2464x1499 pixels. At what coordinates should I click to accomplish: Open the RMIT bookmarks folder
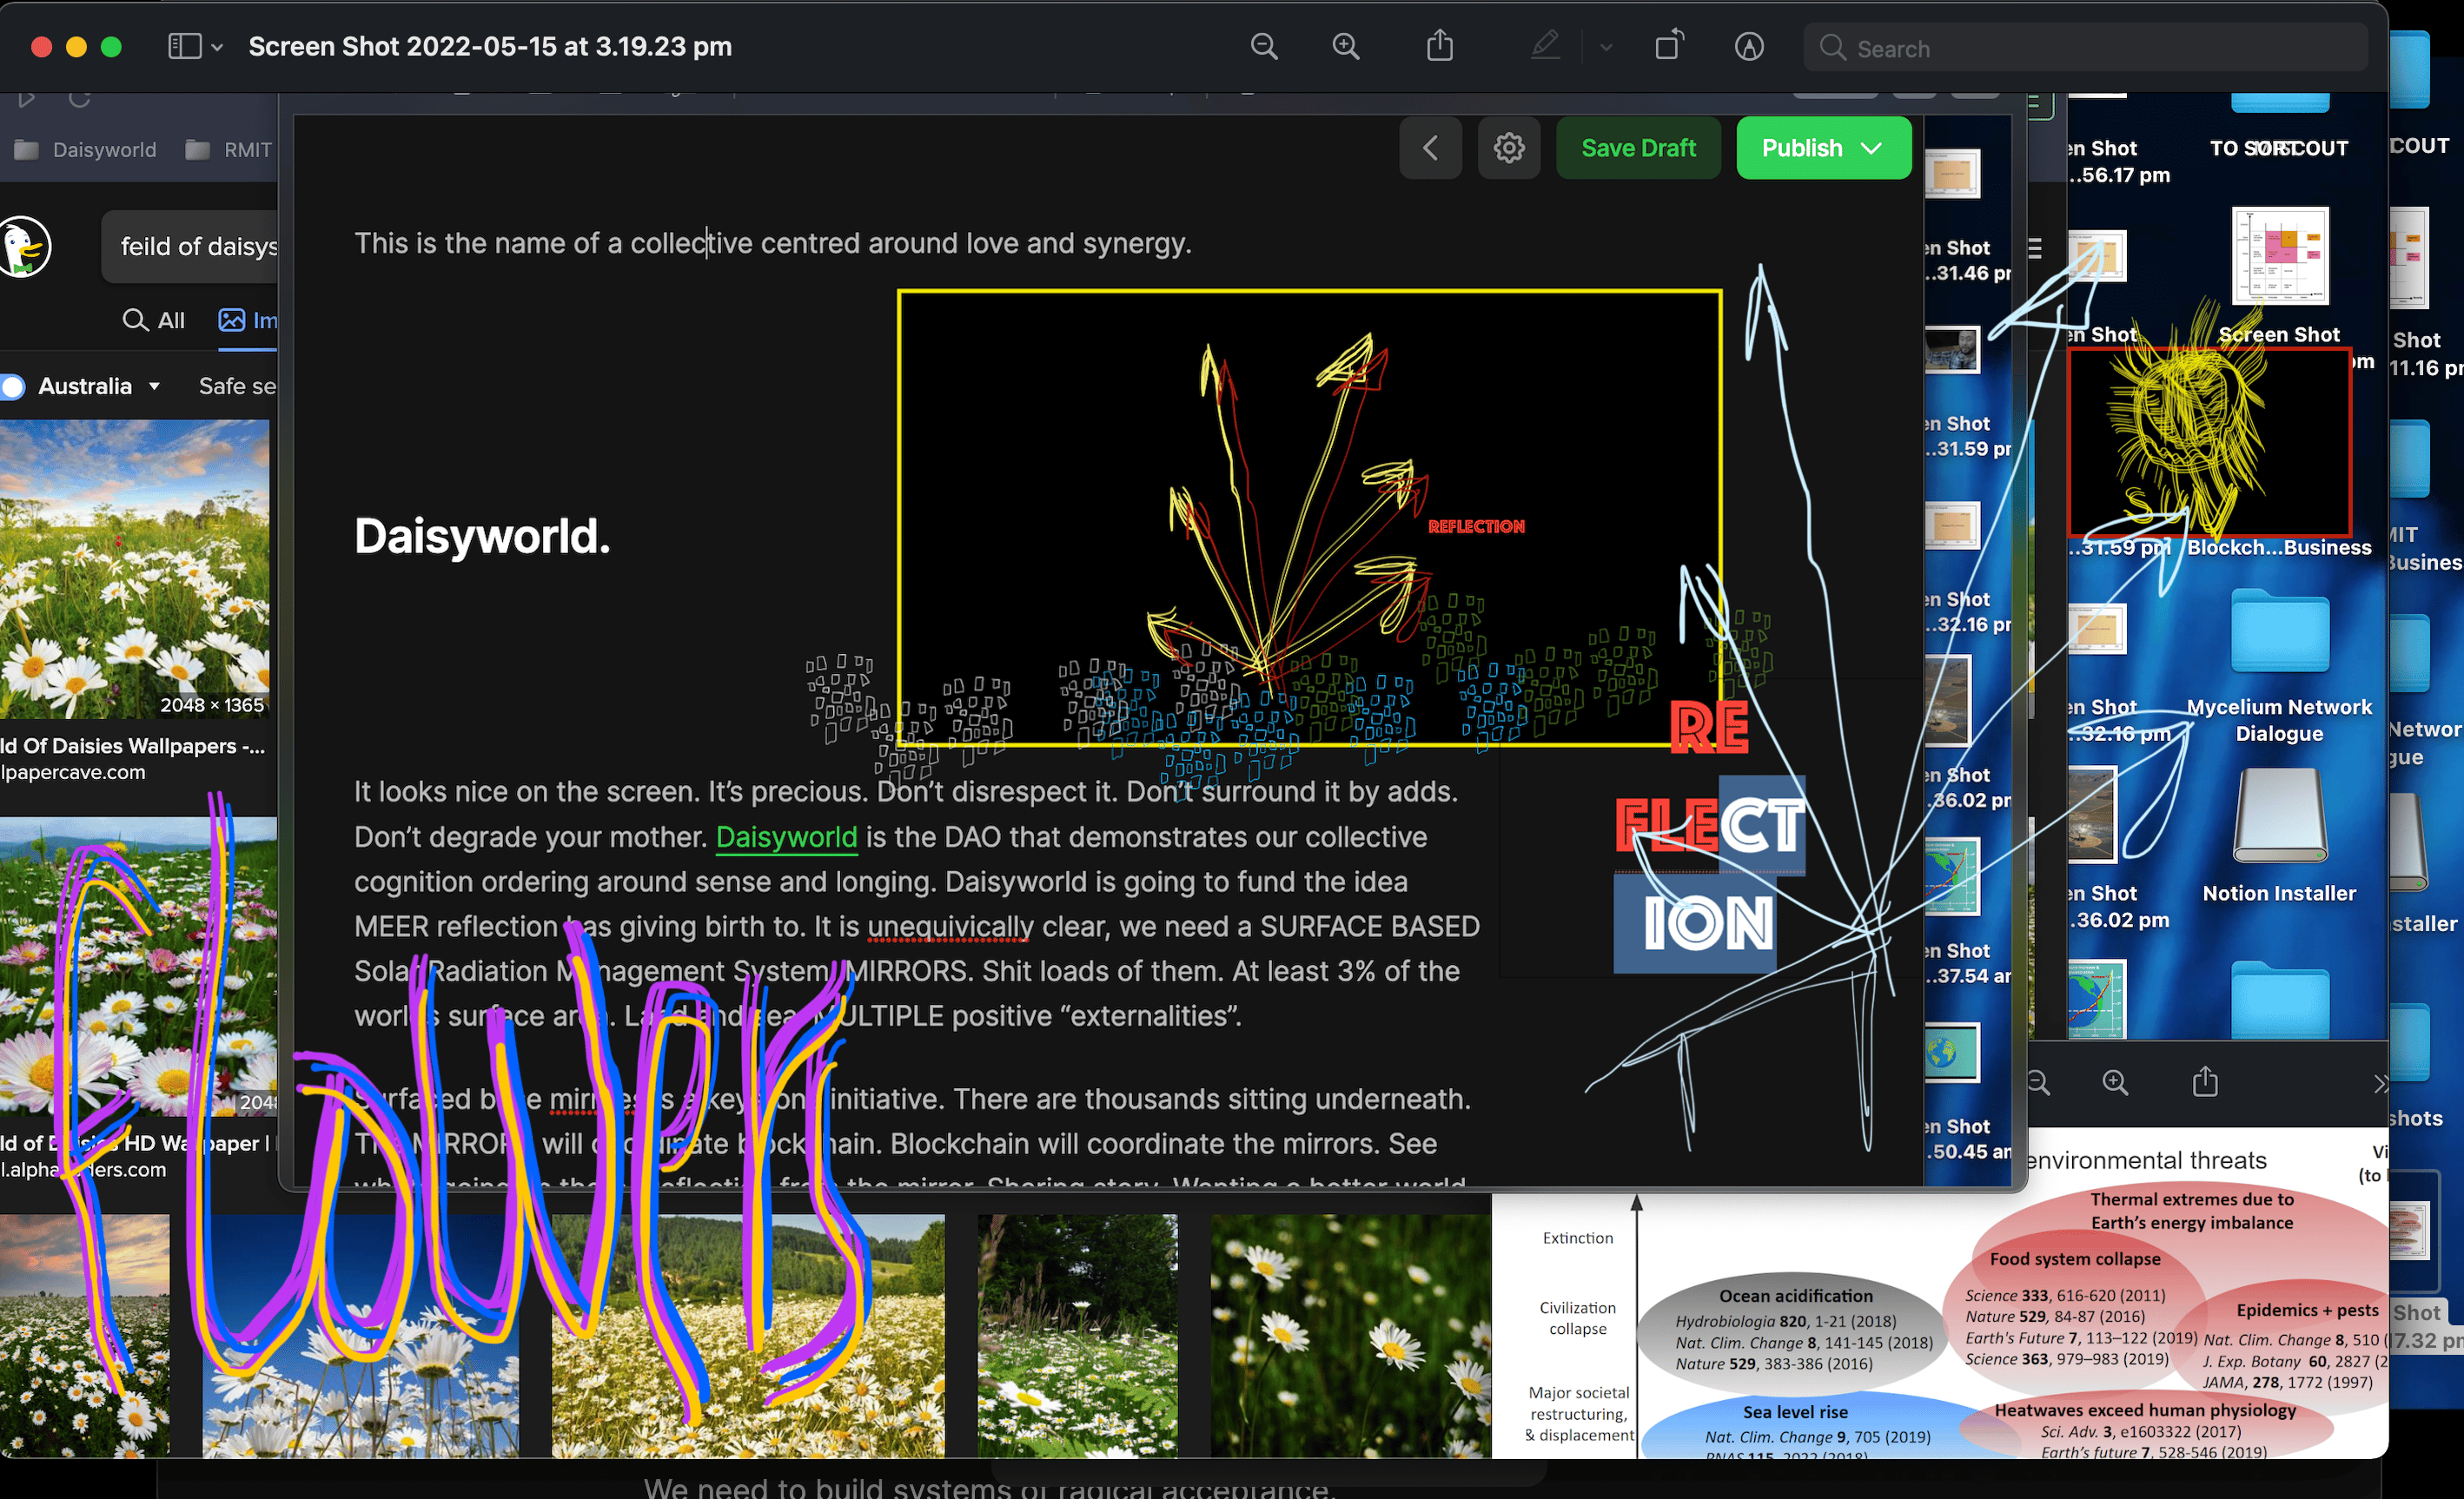229,150
